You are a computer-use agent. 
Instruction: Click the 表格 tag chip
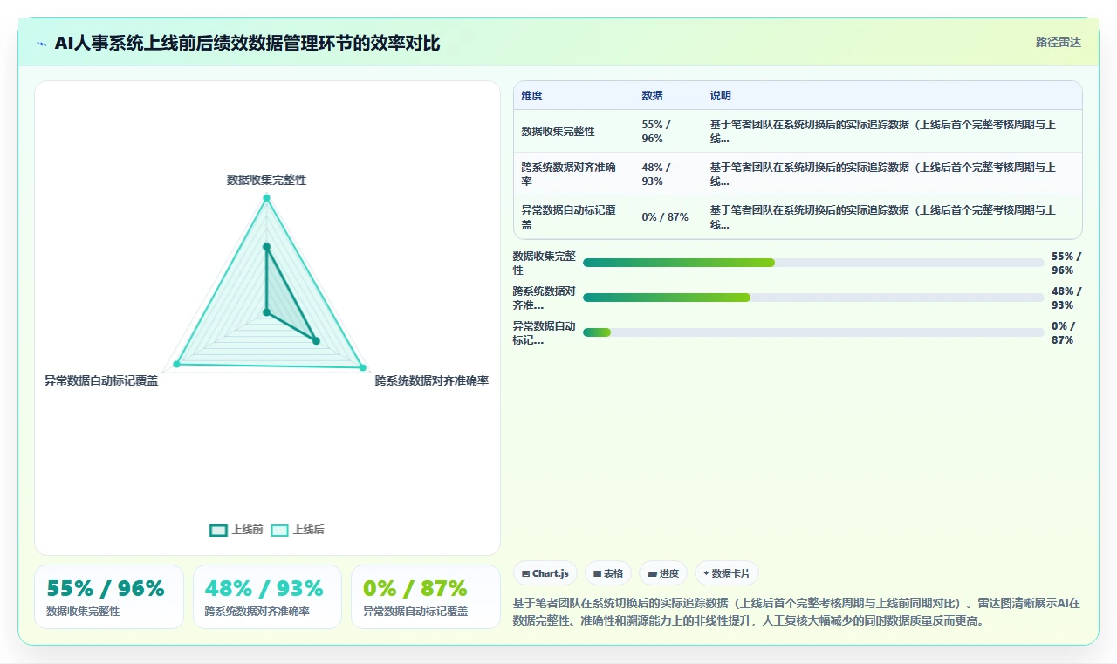coord(608,573)
